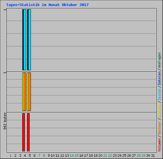This screenshot has height=159, width=163.
Task: Click the chart title Tages-Statistik im Monat Oktober 2017
Action: click(47, 5)
